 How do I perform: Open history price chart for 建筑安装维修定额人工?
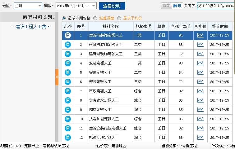coord(200,128)
